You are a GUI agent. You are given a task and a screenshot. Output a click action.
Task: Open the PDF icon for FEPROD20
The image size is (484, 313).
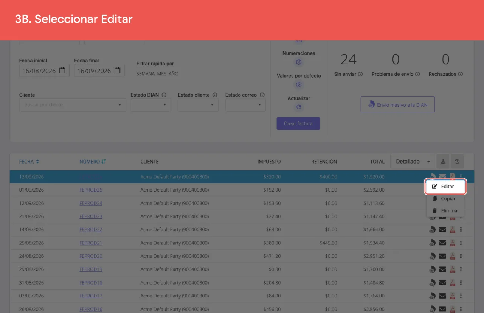pos(452,256)
